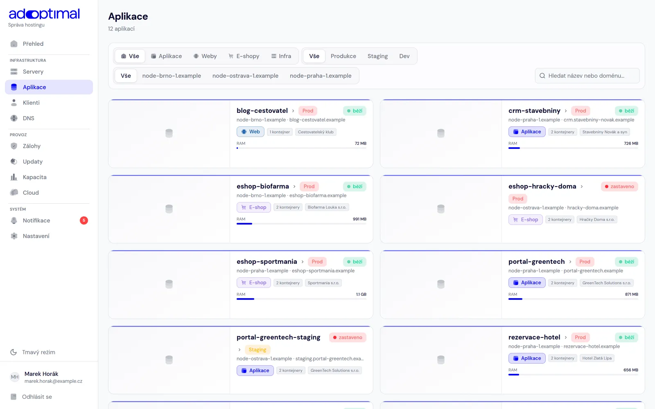Viewport: 655px width, 409px height.
Task: Filter by E-shopy type
Action: point(244,56)
